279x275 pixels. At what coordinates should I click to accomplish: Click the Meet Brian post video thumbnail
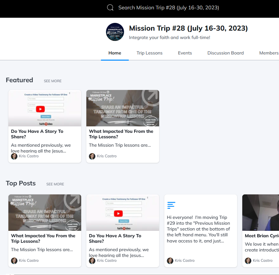tap(261, 212)
